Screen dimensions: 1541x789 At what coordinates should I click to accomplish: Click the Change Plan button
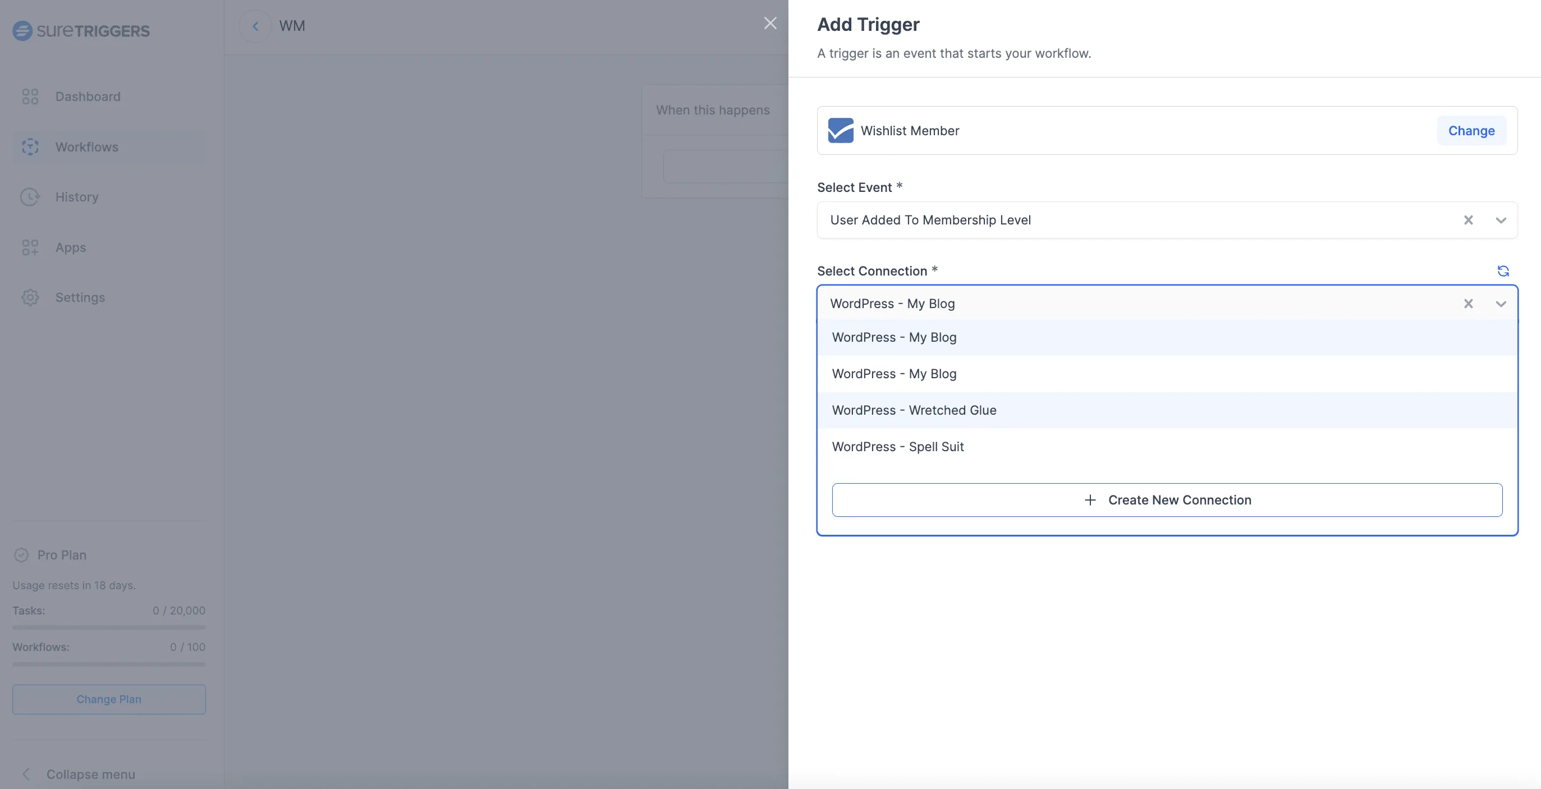coord(109,699)
